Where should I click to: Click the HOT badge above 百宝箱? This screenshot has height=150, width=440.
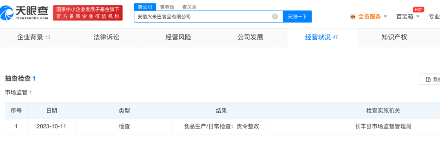click(x=418, y=9)
